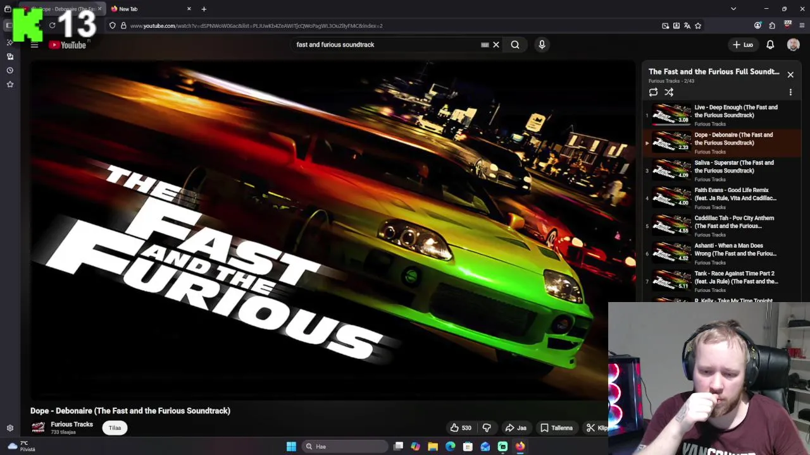Open Microsoft Store from taskbar
The image size is (810, 455).
tap(468, 446)
